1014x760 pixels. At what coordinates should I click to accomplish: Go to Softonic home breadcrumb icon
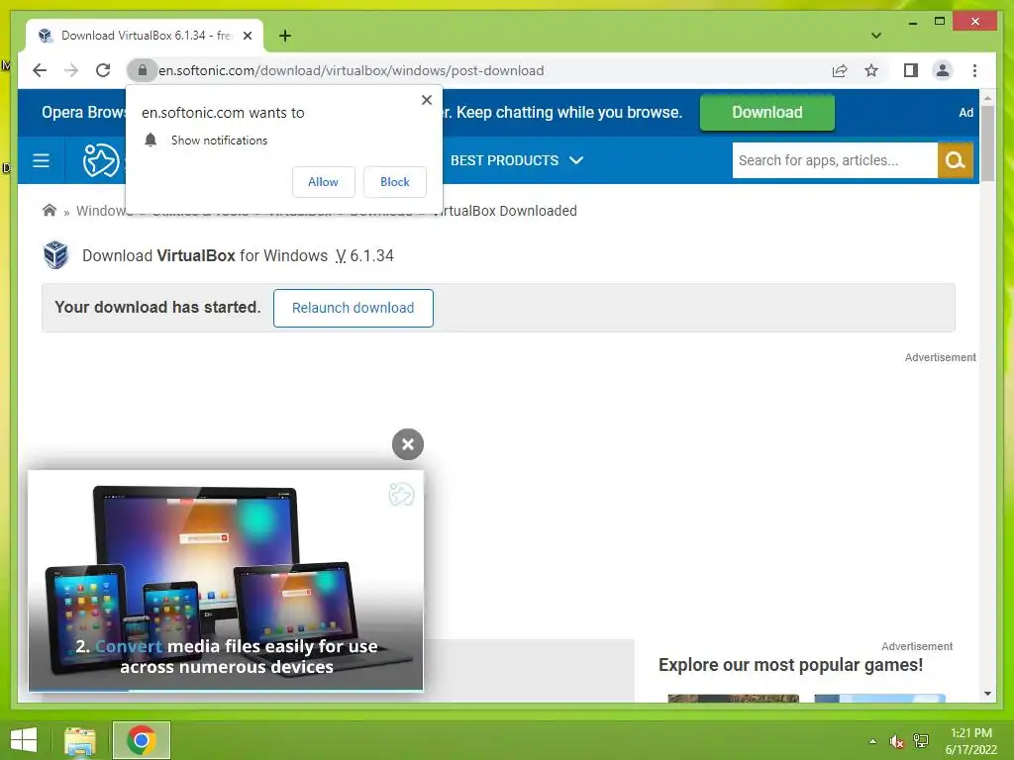(50, 210)
